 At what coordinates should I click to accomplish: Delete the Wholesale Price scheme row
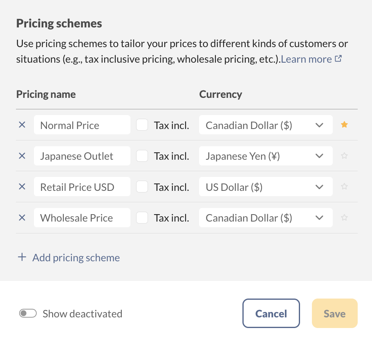[22, 218]
